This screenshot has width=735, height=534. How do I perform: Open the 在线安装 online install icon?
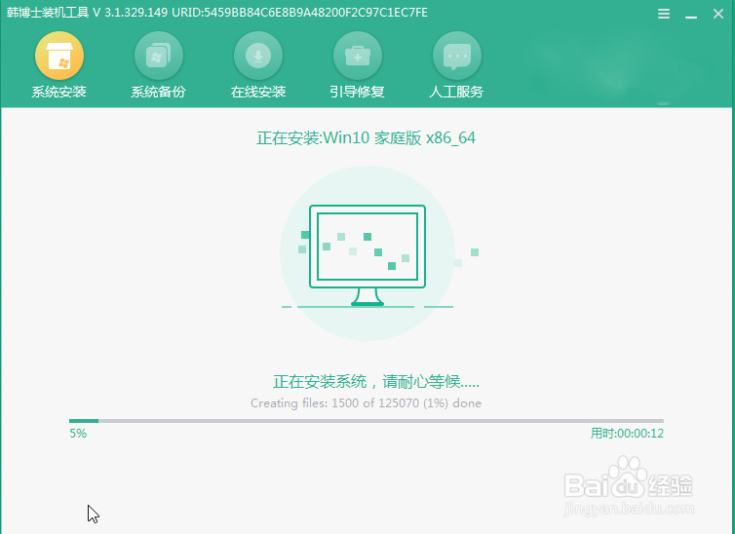tap(258, 56)
